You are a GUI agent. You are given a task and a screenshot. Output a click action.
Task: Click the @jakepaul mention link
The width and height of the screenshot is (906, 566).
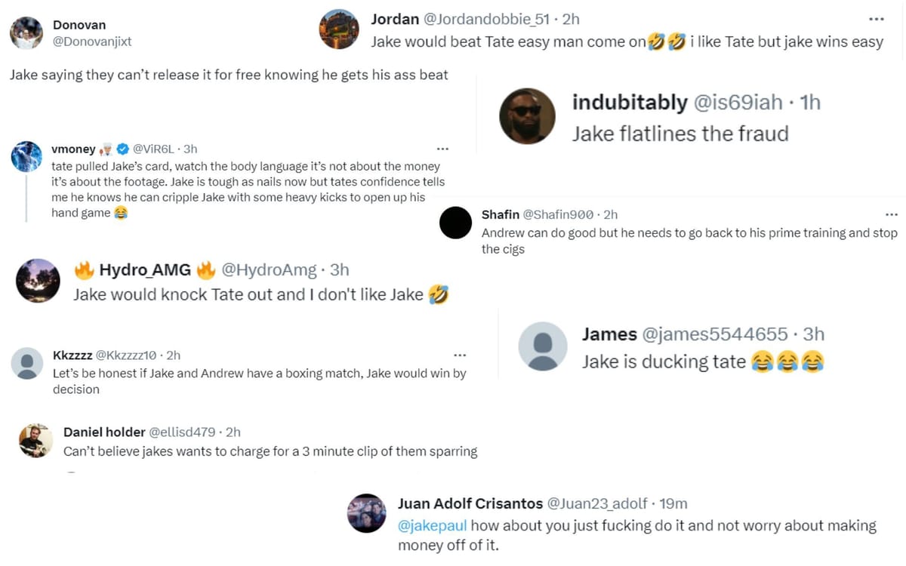coord(432,525)
